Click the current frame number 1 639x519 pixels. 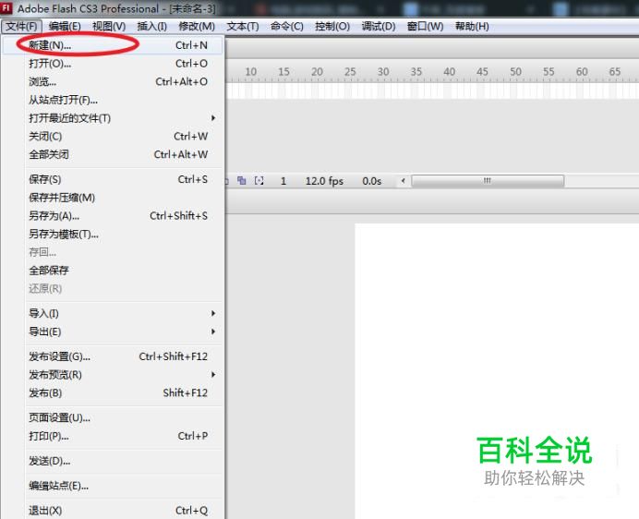[283, 181]
